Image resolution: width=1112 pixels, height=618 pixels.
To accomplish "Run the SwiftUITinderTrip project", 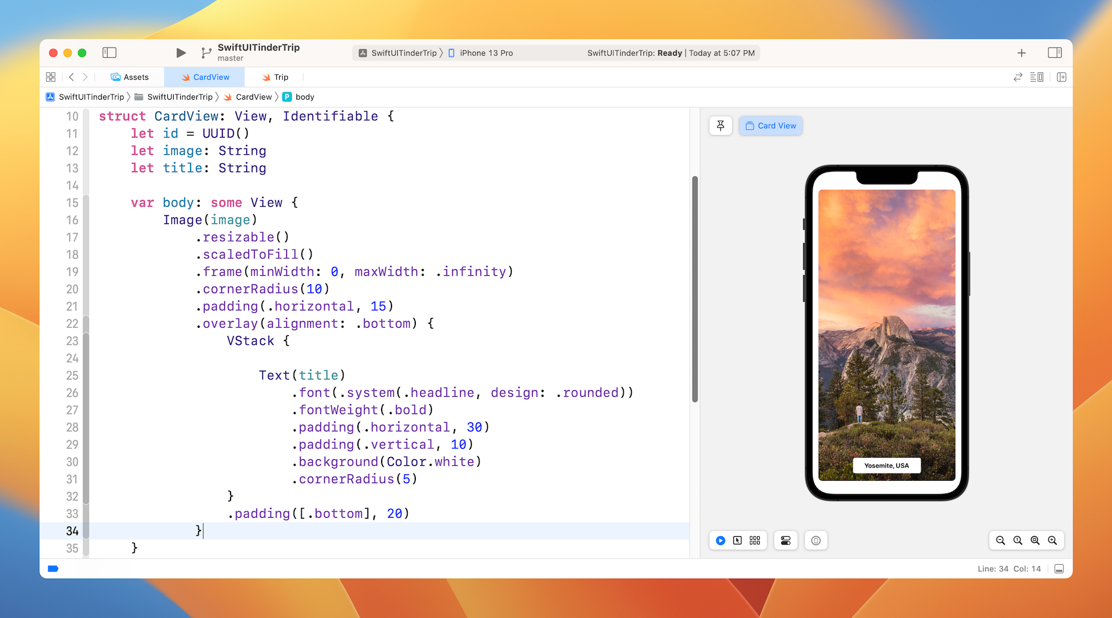I will pyautogui.click(x=181, y=53).
